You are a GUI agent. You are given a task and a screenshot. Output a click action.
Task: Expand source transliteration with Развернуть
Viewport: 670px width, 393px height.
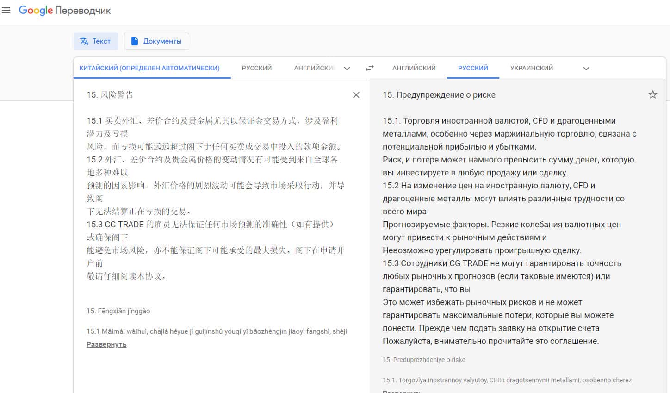(x=106, y=344)
